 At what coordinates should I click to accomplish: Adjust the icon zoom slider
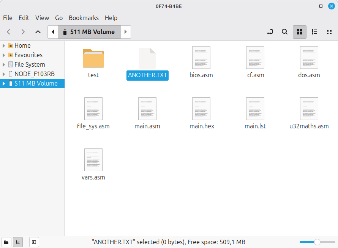(317, 242)
